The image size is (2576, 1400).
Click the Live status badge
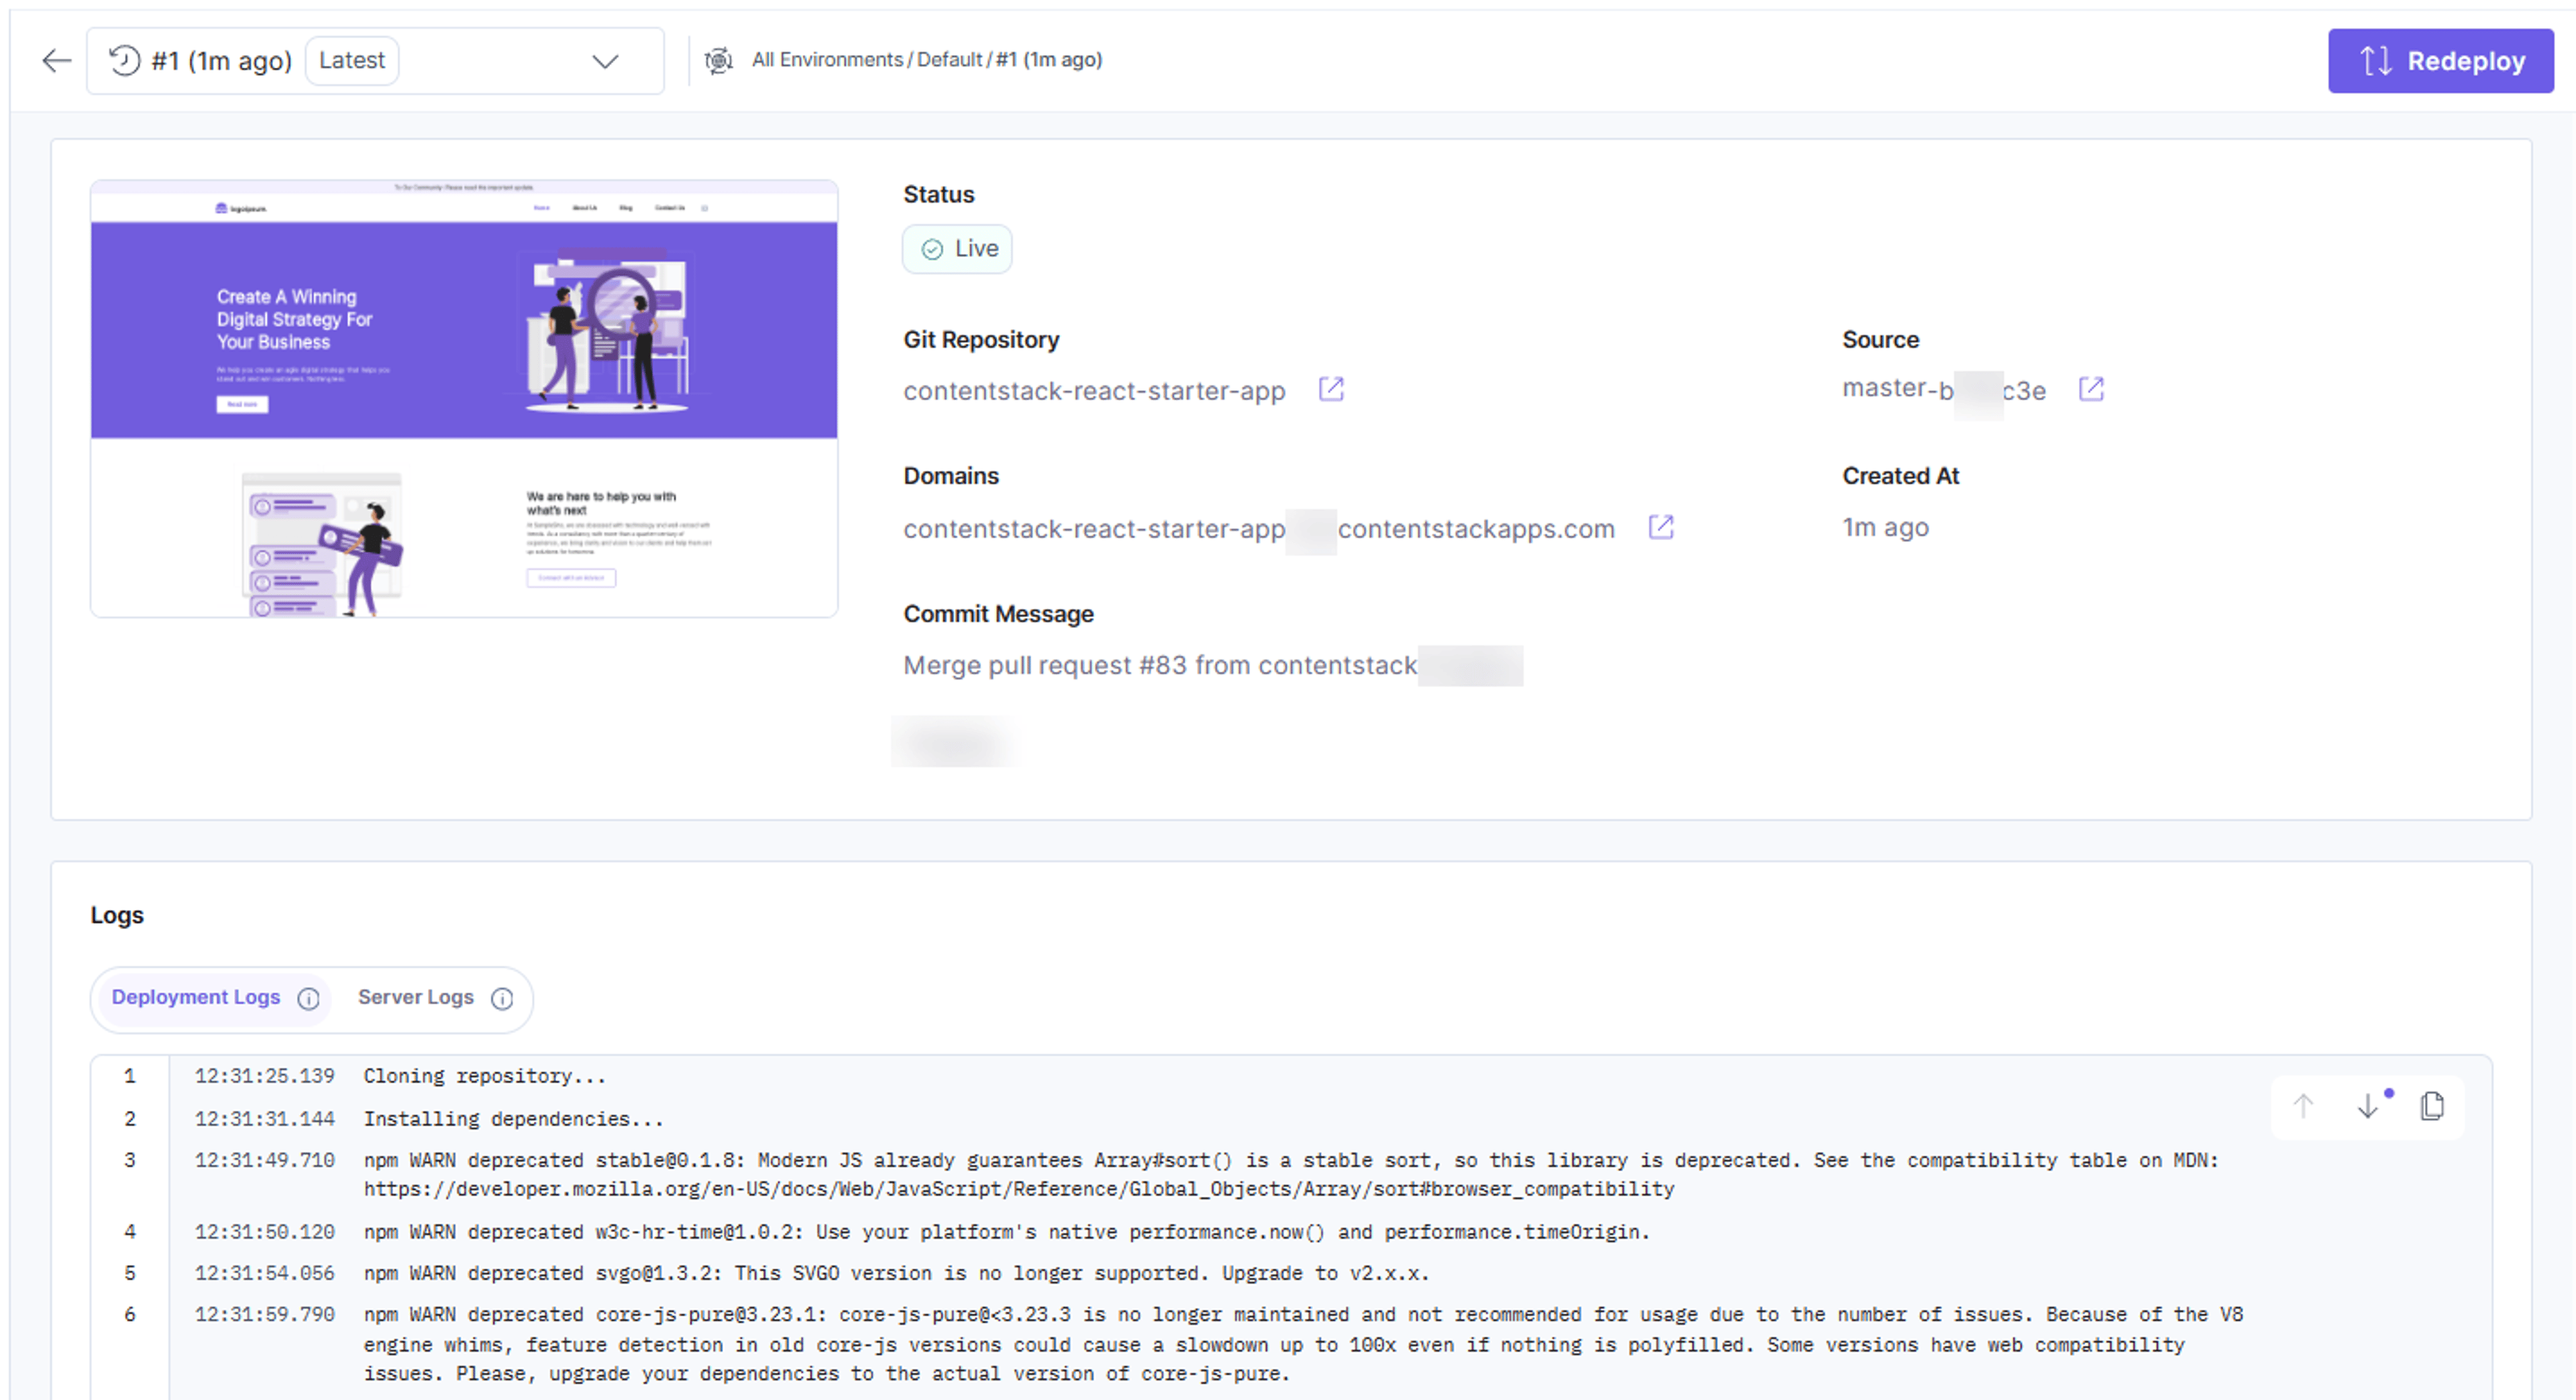957,249
